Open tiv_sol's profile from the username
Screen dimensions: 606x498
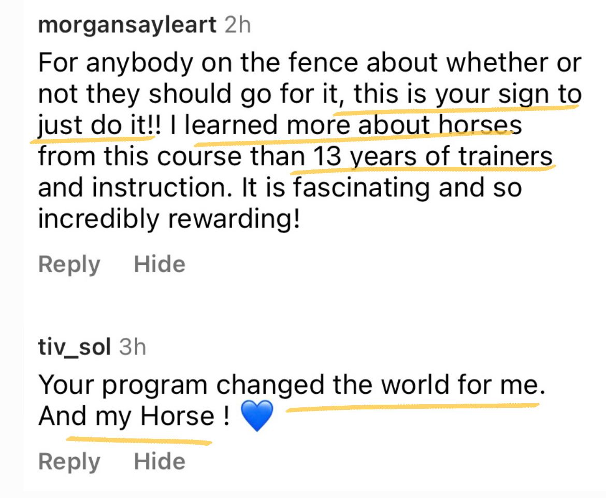pyautogui.click(x=74, y=347)
